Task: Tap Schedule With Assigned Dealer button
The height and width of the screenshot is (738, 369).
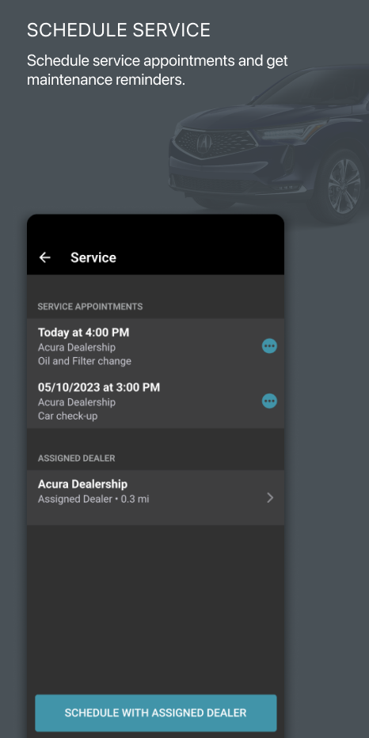Action: 156,713
